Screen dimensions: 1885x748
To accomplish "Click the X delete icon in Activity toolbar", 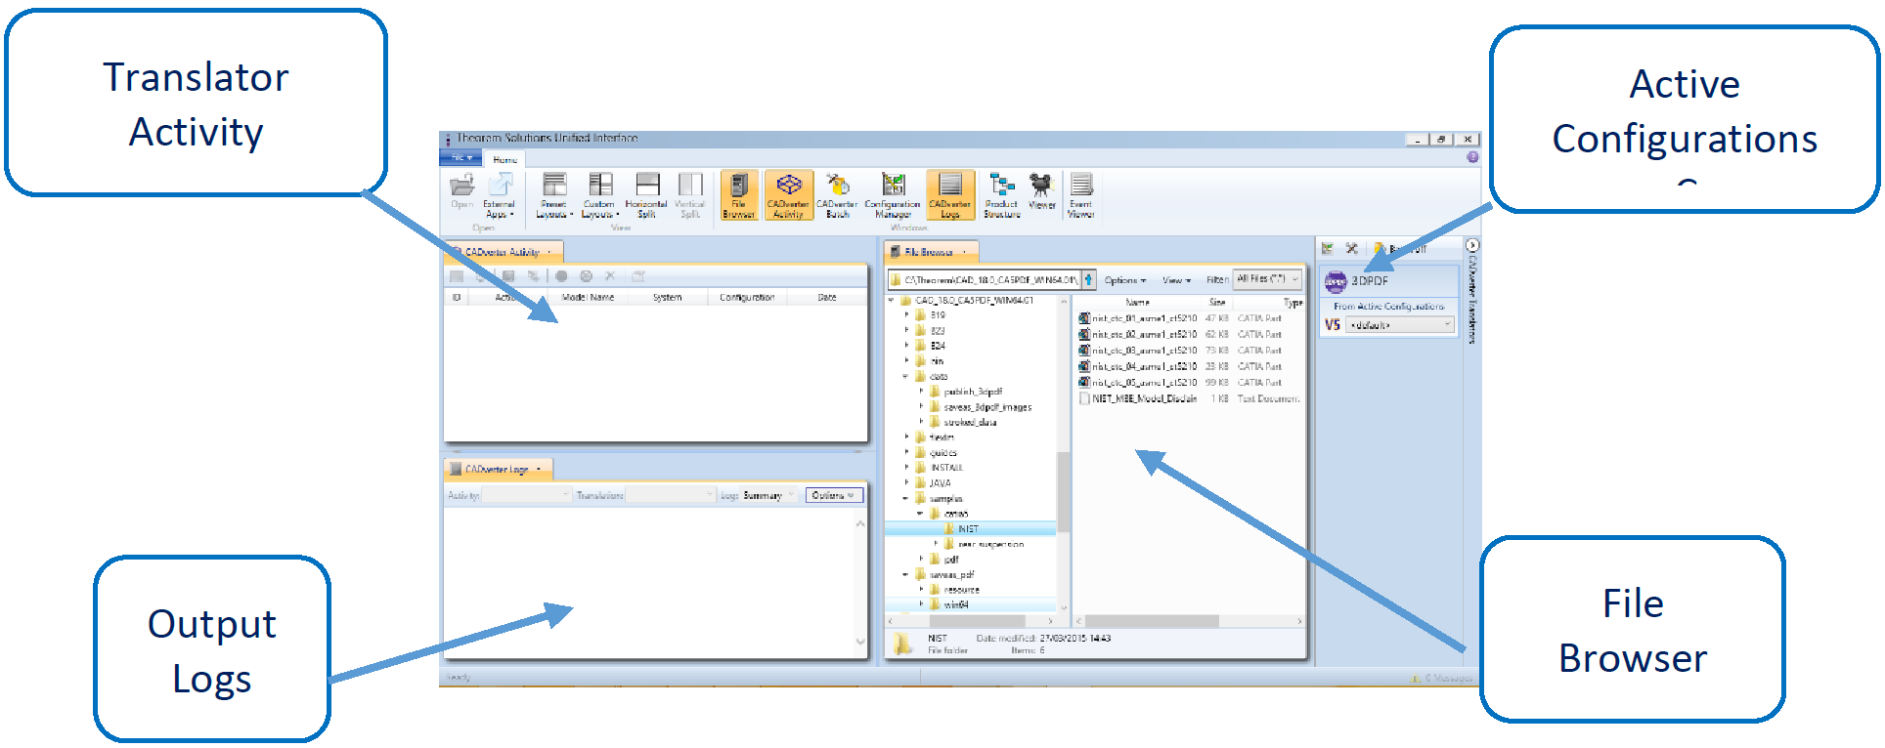I will tap(610, 276).
